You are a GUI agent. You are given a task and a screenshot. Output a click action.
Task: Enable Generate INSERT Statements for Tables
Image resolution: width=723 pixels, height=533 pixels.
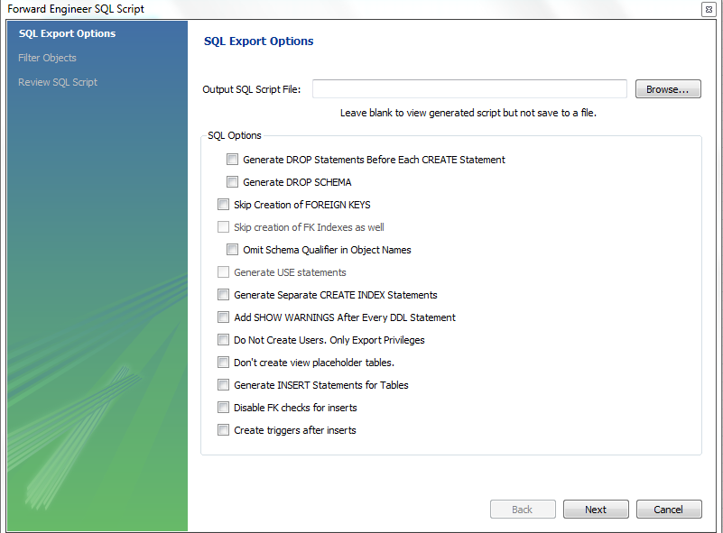224,385
